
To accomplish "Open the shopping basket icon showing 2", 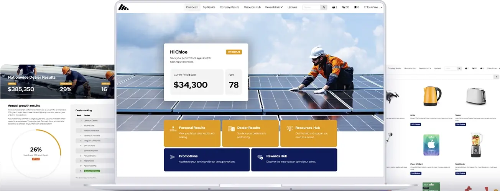I will click(x=334, y=7).
